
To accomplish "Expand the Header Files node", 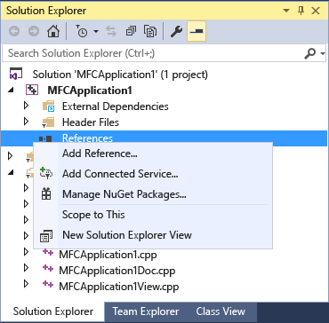I will pyautogui.click(x=26, y=122).
